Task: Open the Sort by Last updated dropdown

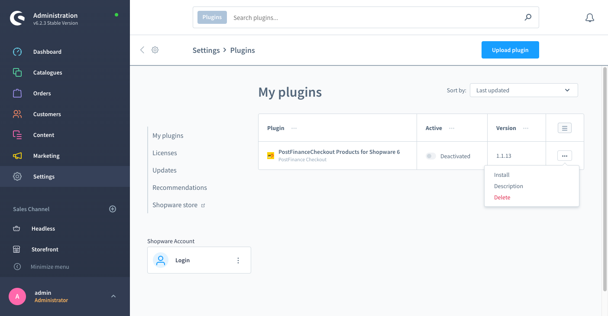Action: coord(524,90)
